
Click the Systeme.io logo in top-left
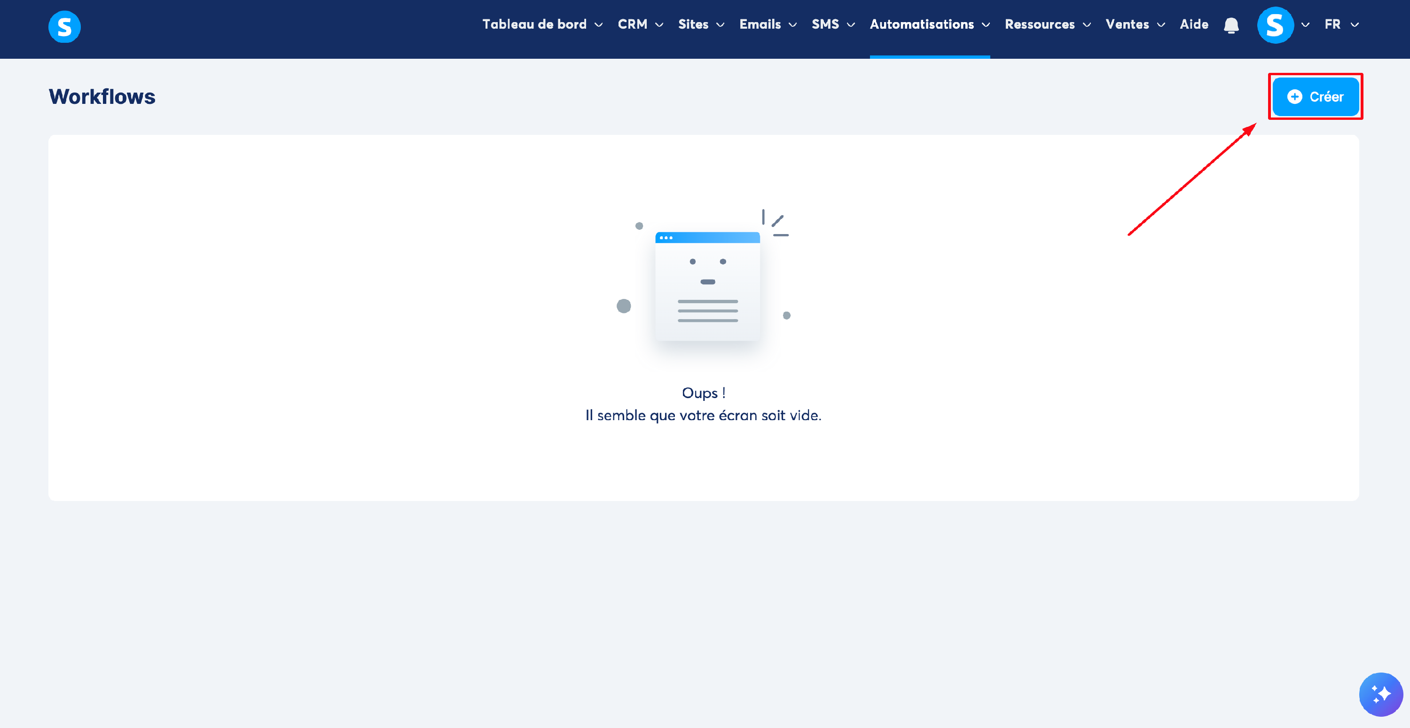coord(64,27)
